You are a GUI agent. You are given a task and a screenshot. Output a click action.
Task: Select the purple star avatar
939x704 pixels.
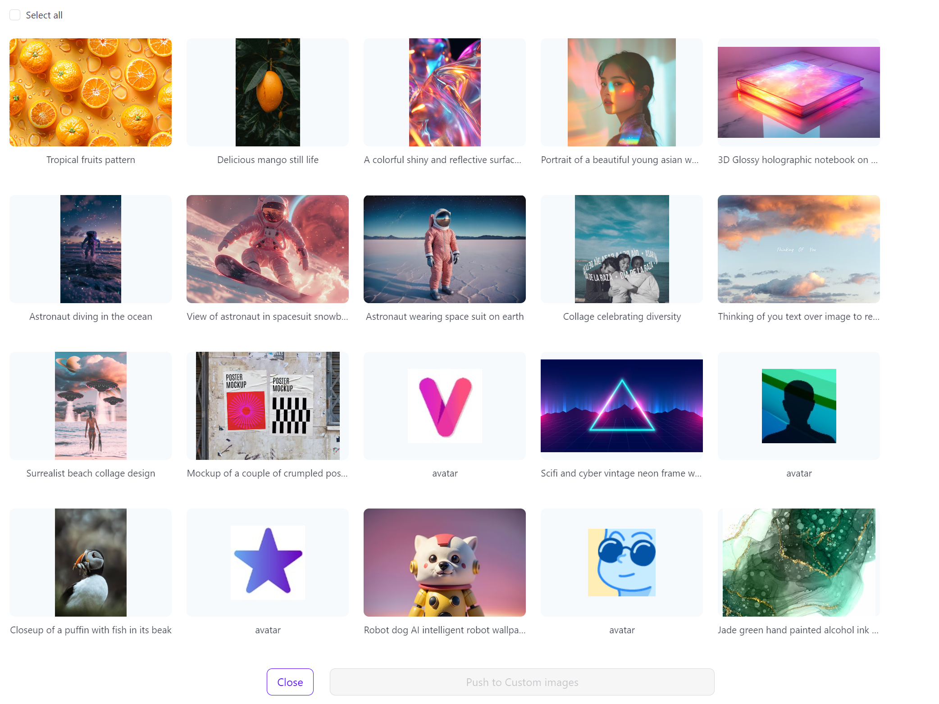click(x=268, y=563)
